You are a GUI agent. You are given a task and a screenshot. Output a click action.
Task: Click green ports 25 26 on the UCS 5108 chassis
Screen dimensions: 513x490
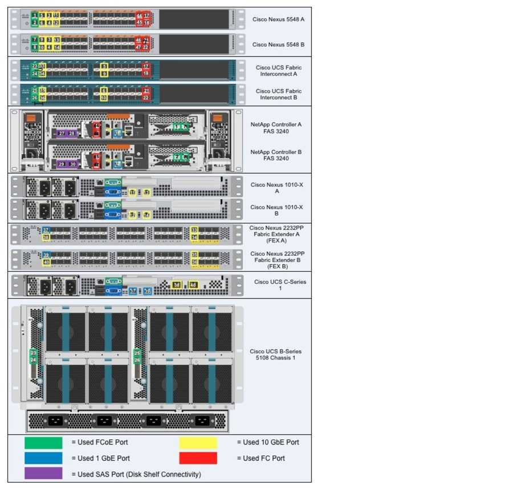(x=137, y=357)
